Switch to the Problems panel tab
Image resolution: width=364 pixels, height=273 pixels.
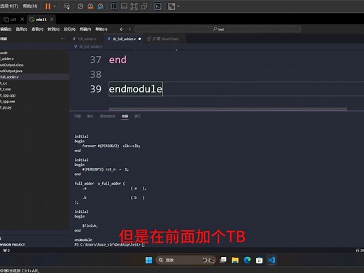coord(78,116)
